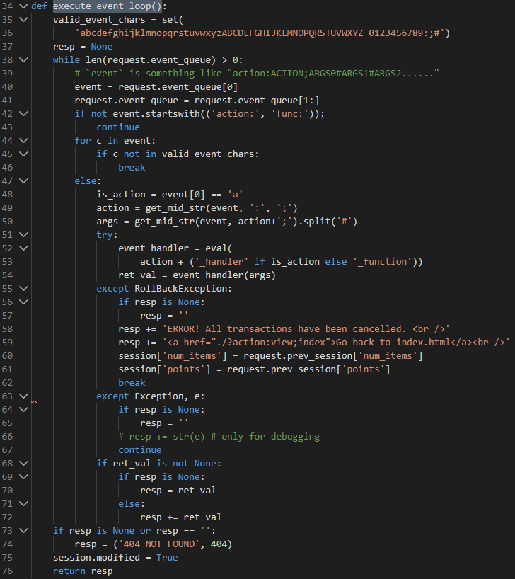Click line number 76 in the gutter
Screen dimensions: 515x579
10,571
